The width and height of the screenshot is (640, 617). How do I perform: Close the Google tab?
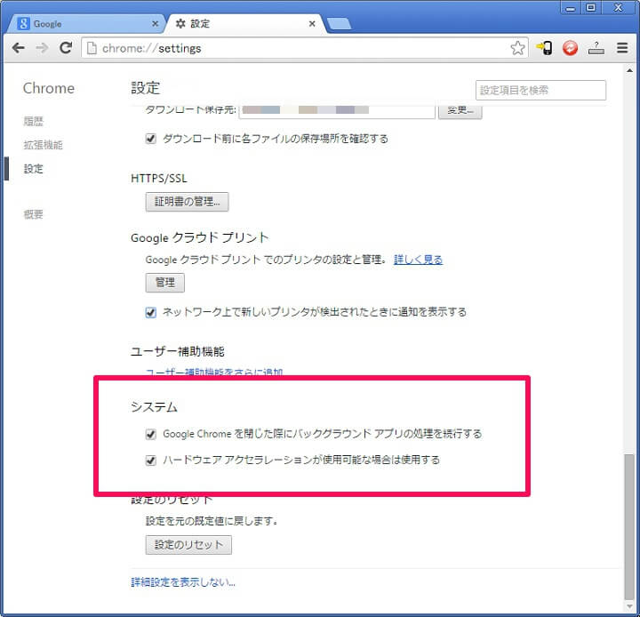pos(155,24)
